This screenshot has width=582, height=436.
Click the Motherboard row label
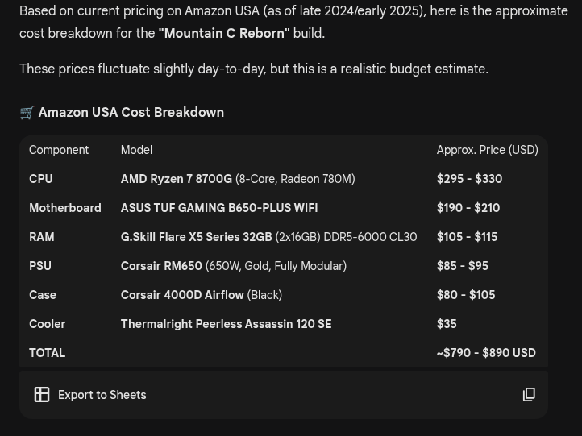point(65,208)
